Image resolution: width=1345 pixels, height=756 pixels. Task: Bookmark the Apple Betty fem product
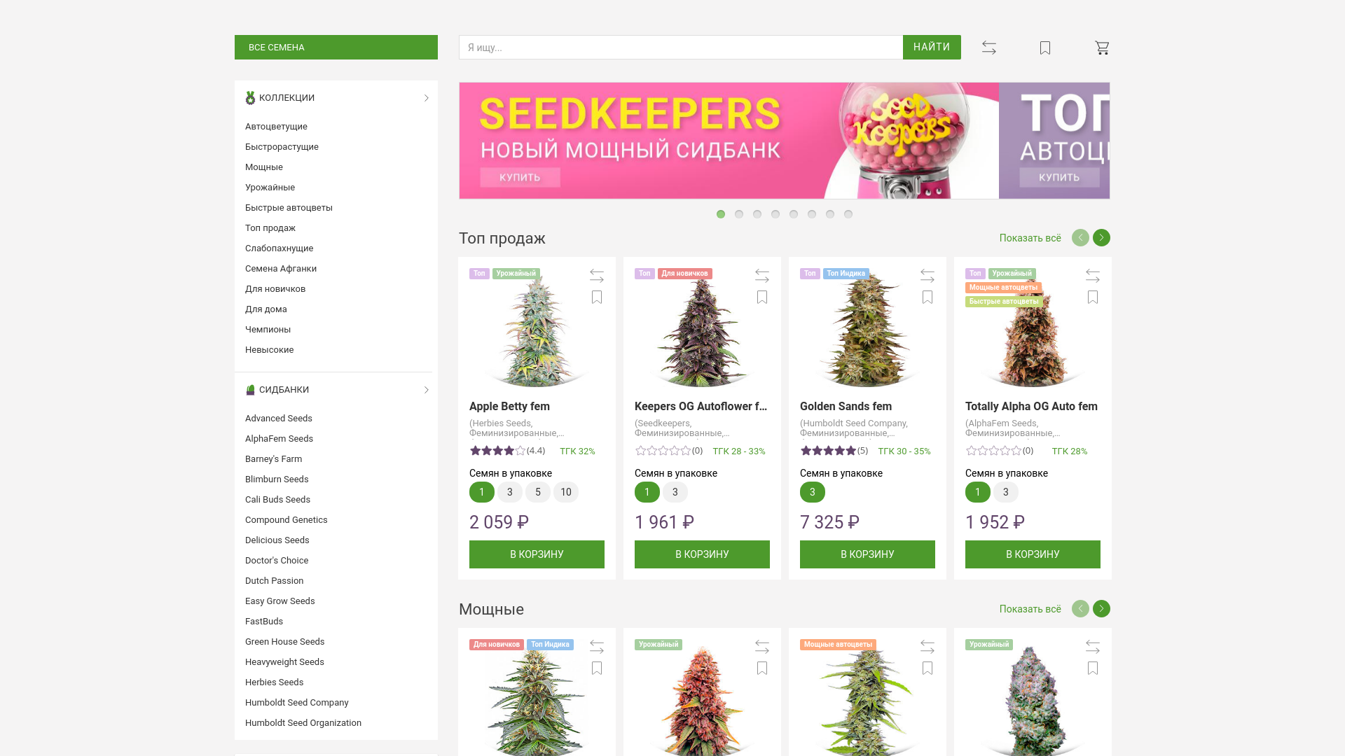(597, 297)
